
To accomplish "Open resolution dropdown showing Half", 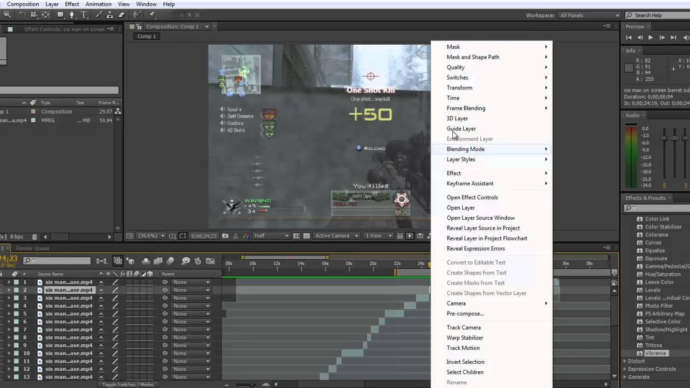I will point(272,236).
